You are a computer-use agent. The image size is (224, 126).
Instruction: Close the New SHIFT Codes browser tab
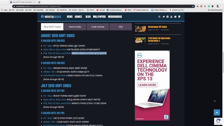pos(35,2)
